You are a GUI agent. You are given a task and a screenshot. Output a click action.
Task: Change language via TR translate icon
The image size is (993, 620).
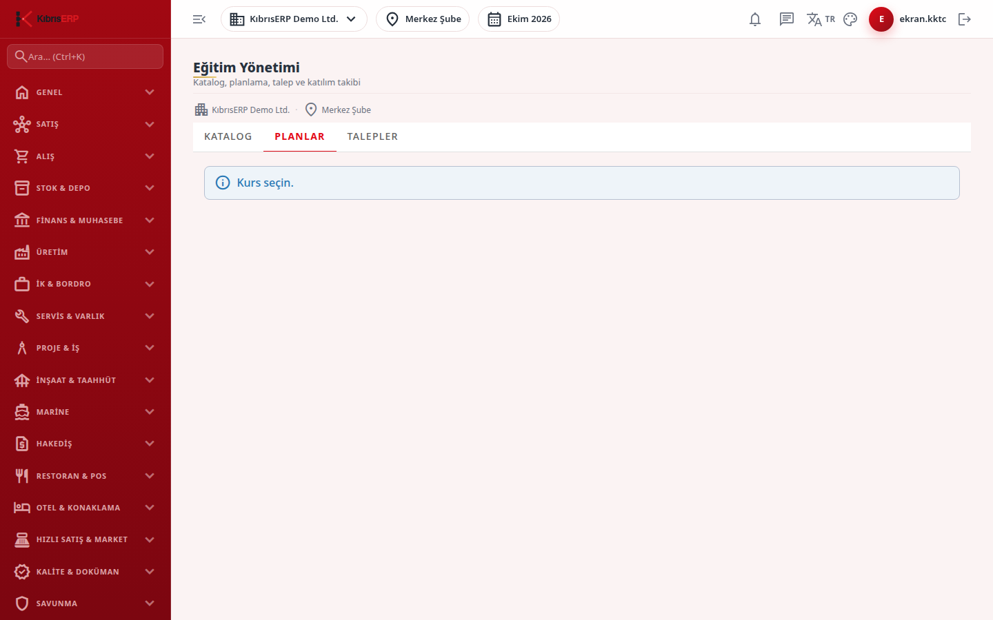(821, 19)
